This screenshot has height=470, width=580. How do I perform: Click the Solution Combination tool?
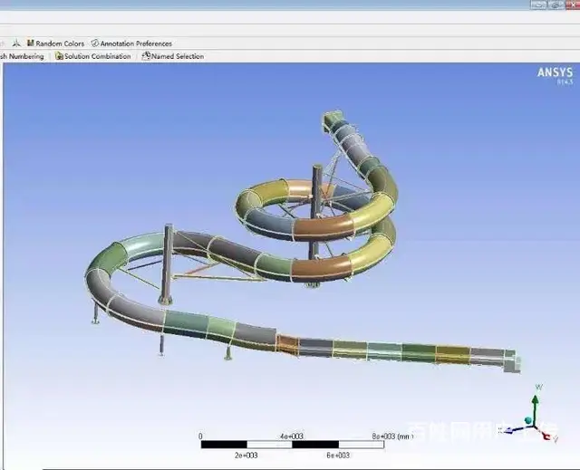coord(92,56)
